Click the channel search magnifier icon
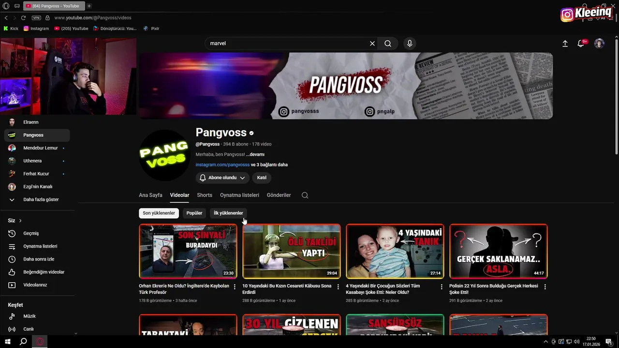This screenshot has height=348, width=619. 305,195
